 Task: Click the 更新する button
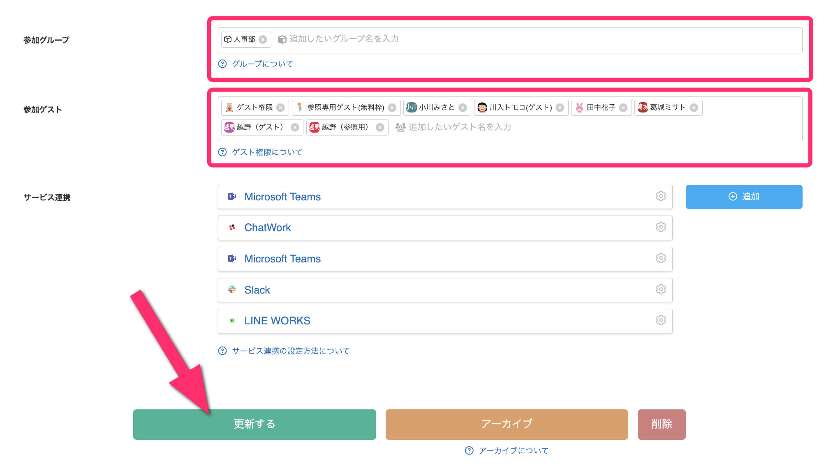[x=255, y=425]
